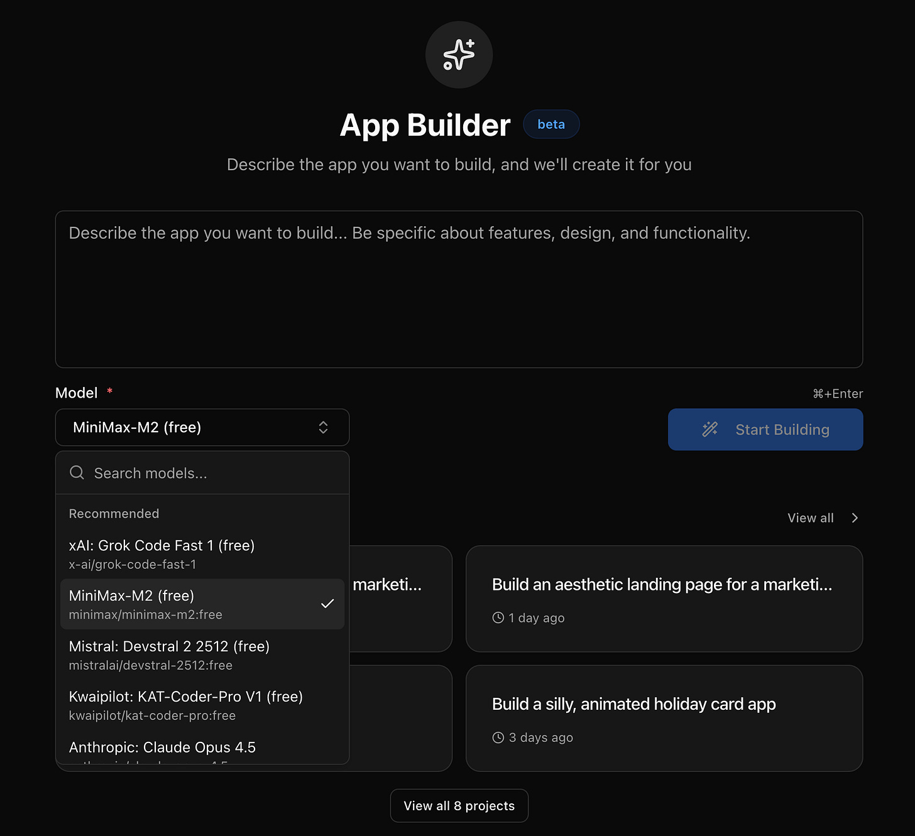Image resolution: width=915 pixels, height=836 pixels.
Task: Select the MiniMax-M2 (free) option in list
Action: 202,604
